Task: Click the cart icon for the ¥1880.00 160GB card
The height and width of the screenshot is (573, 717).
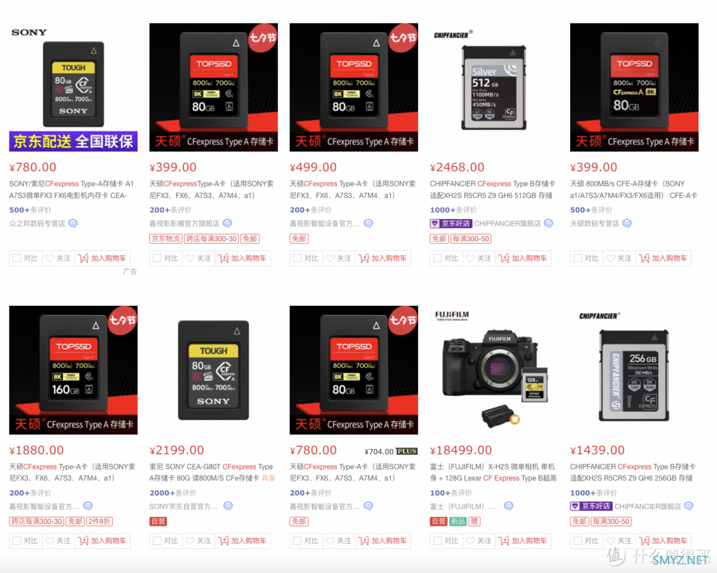Action: [83, 541]
